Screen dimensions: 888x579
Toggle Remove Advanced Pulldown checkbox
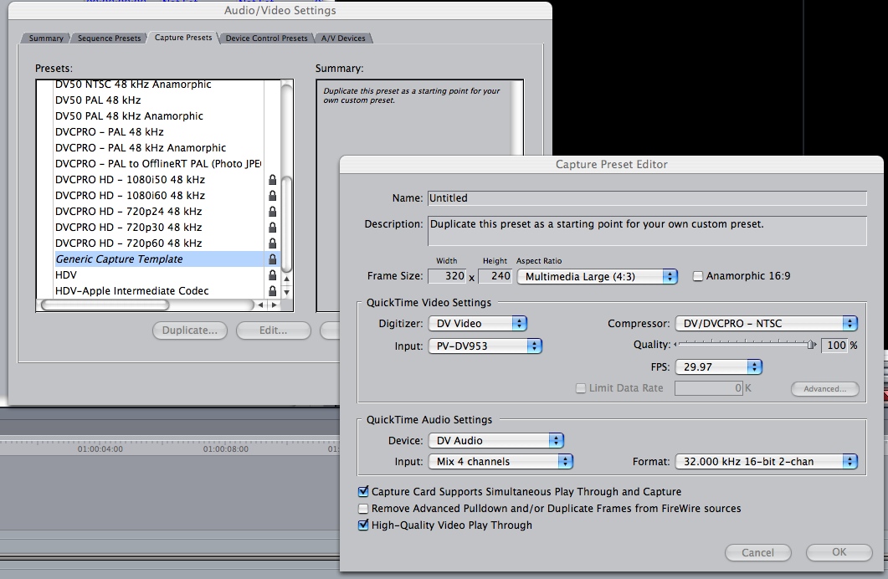(363, 509)
